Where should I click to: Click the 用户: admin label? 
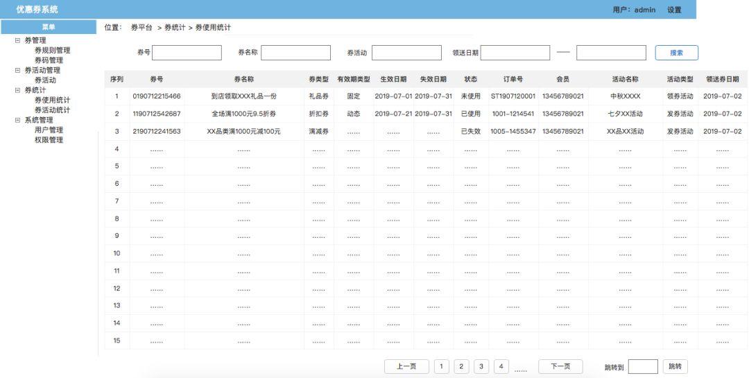pos(634,10)
